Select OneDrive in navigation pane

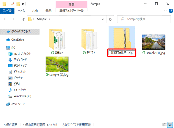(x=18, y=40)
